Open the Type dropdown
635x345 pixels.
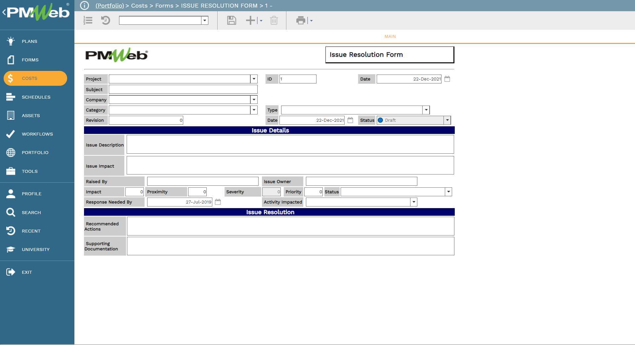pos(426,110)
